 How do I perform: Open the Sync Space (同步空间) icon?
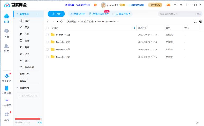click(7, 76)
